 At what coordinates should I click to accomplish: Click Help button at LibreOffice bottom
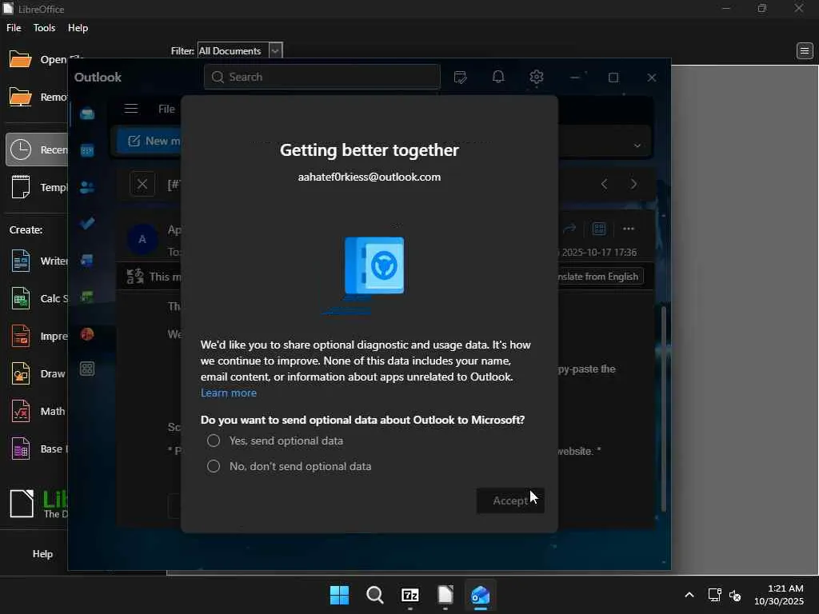click(x=43, y=554)
